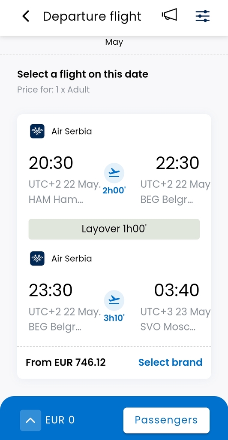
Task: Tap the second Air Serbia airline logo
Action: click(x=37, y=258)
